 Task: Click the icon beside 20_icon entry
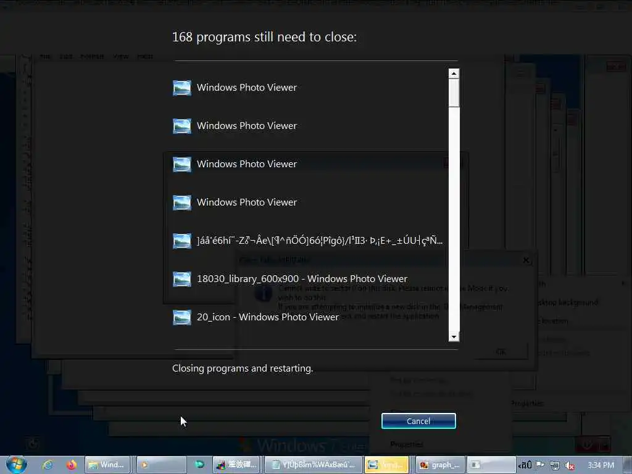(x=182, y=317)
